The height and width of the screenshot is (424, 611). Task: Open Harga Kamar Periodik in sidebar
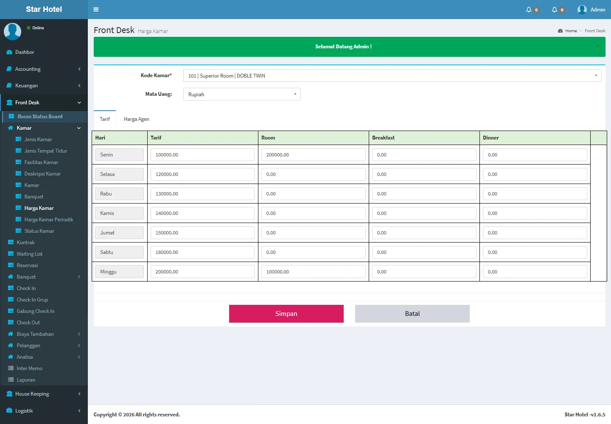pyautogui.click(x=48, y=220)
